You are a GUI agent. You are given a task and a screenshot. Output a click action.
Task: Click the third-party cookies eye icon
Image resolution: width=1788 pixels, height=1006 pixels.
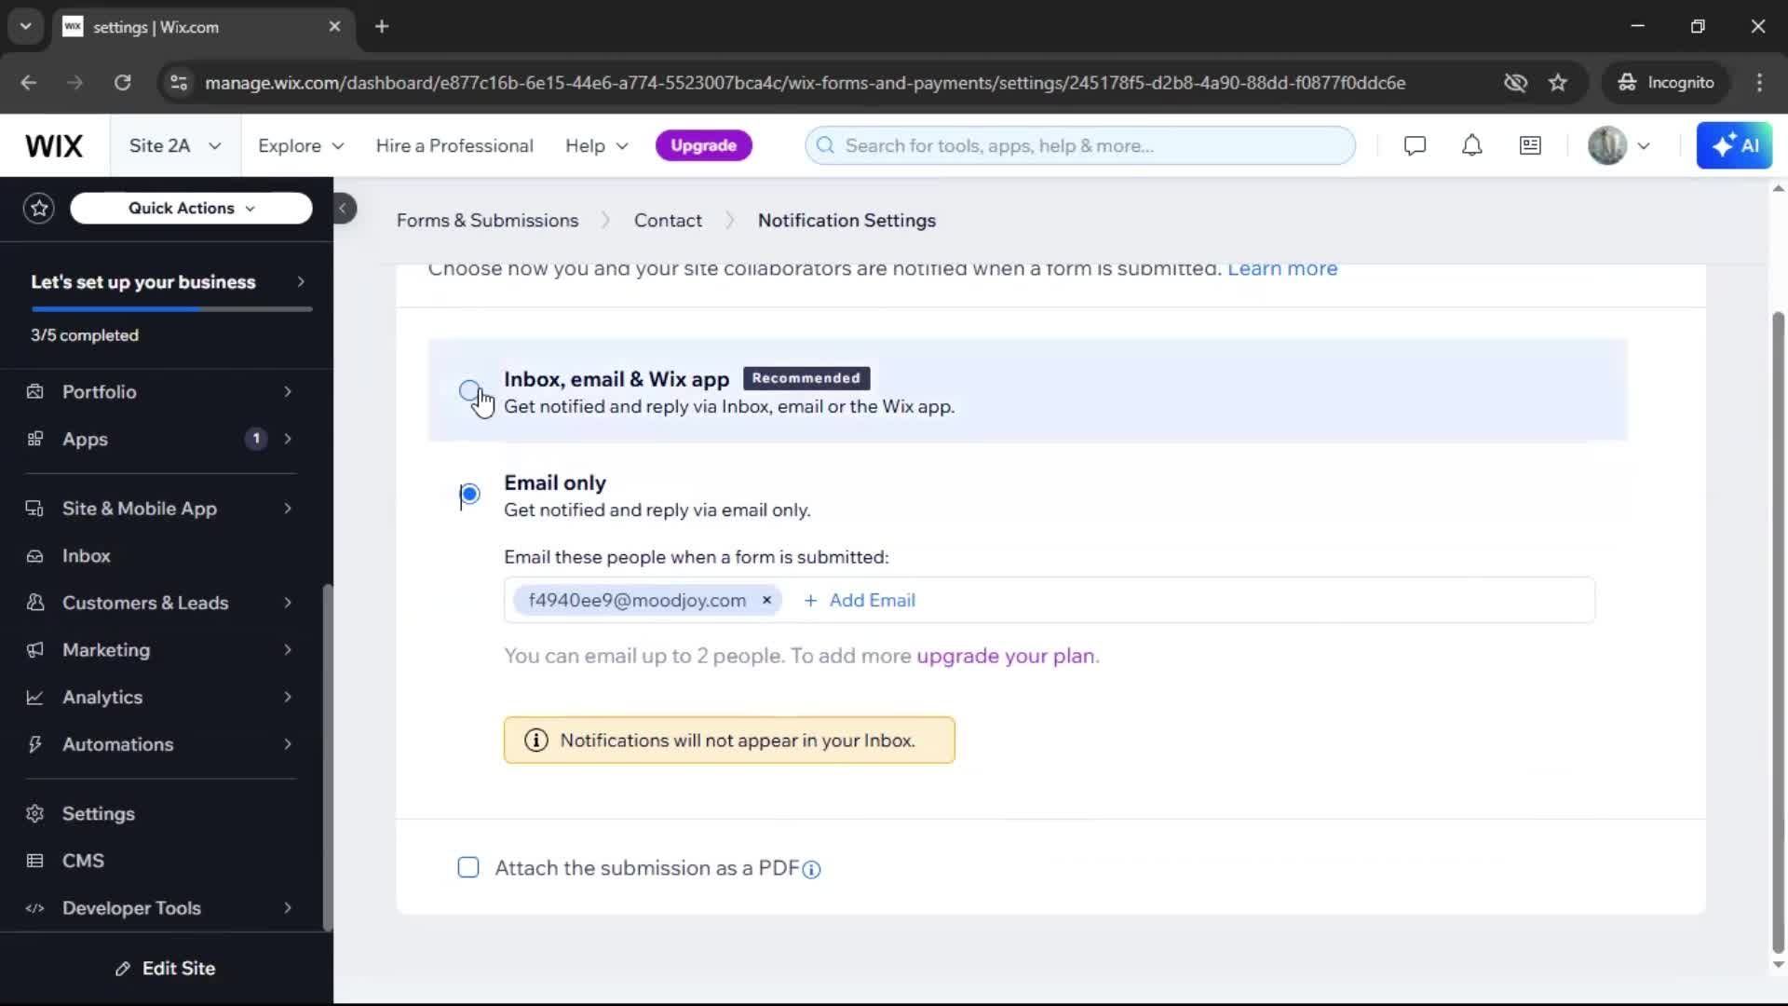(x=1515, y=83)
